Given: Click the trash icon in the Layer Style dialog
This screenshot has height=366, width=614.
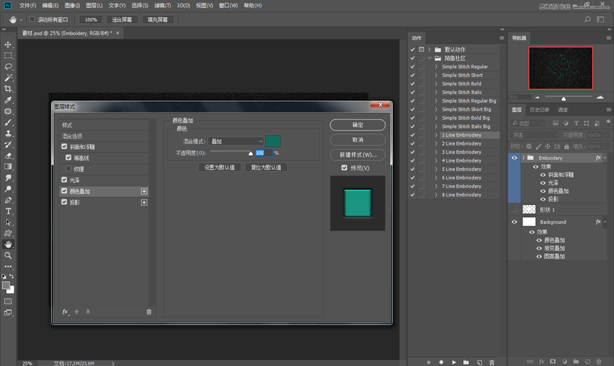Looking at the screenshot, I should click(x=149, y=312).
